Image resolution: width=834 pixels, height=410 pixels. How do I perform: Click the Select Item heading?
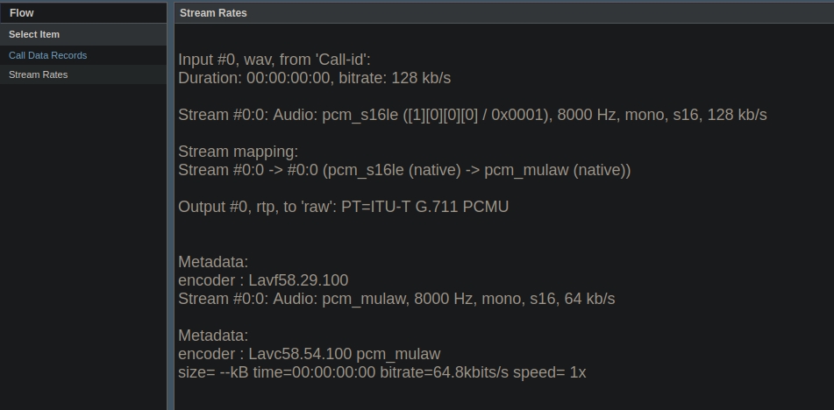tap(34, 34)
